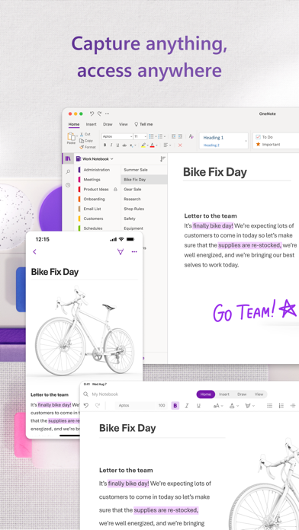Open the bulleted list dropdown in the Mac ribbon
The height and width of the screenshot is (530, 299).
(153, 136)
